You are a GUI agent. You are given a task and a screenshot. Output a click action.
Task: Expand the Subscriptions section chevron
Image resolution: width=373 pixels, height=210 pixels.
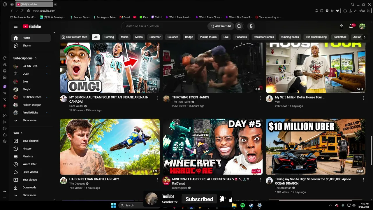coord(36,58)
